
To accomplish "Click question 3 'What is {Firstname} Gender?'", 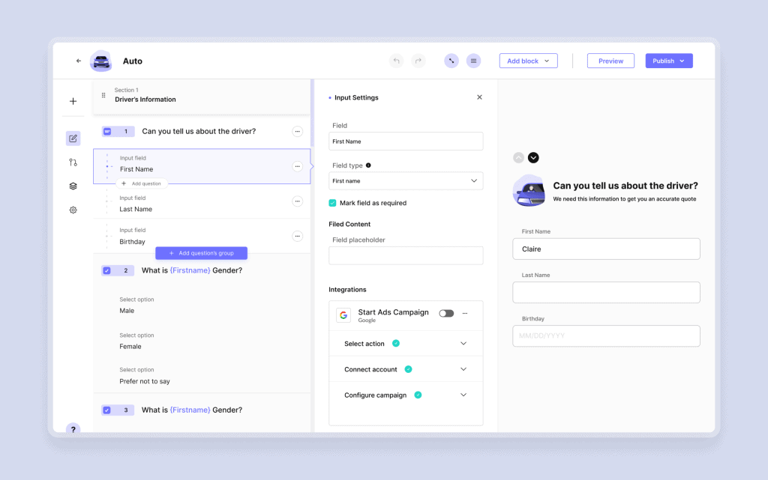I will [192, 410].
